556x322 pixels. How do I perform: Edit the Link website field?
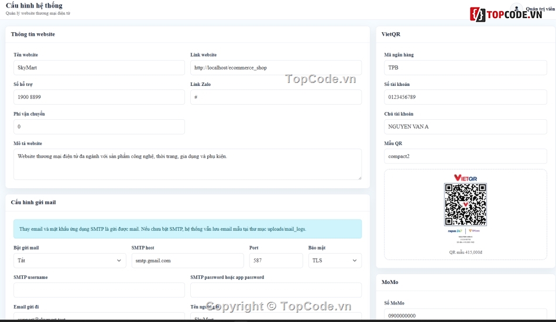coord(276,68)
